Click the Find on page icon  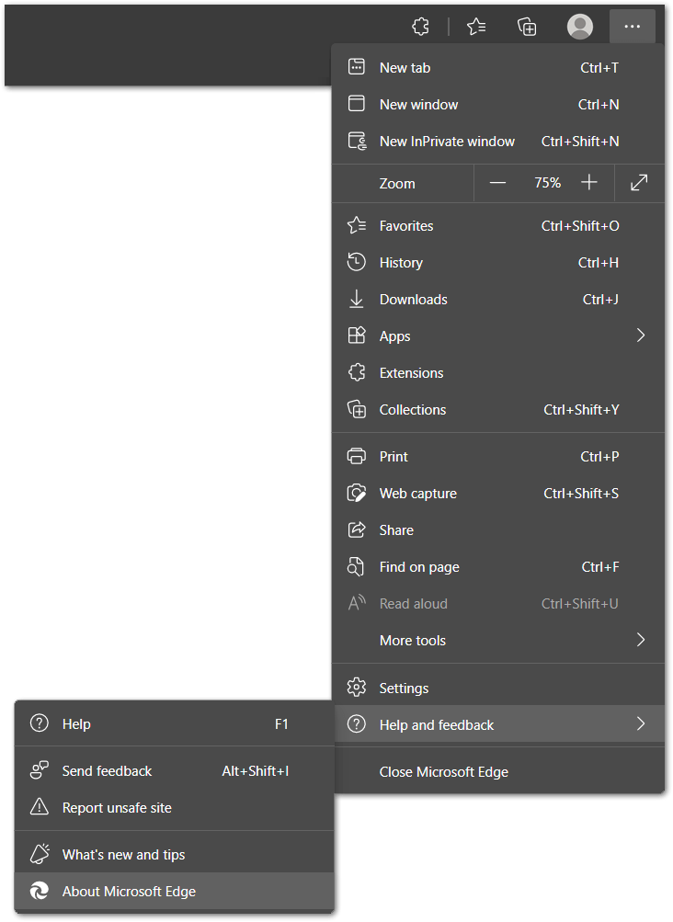(356, 566)
